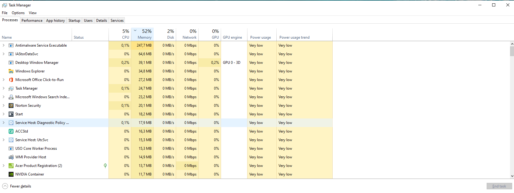Select the NVIDIA Container process name
Screen dimensions: 514x193
[x=30, y=174]
